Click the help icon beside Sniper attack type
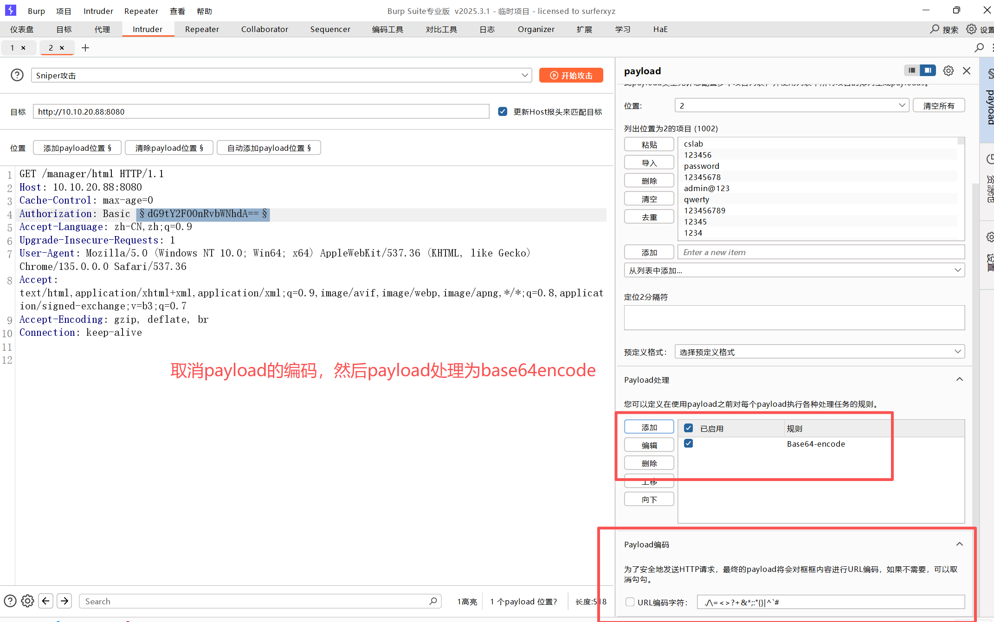The image size is (994, 622). click(x=17, y=75)
